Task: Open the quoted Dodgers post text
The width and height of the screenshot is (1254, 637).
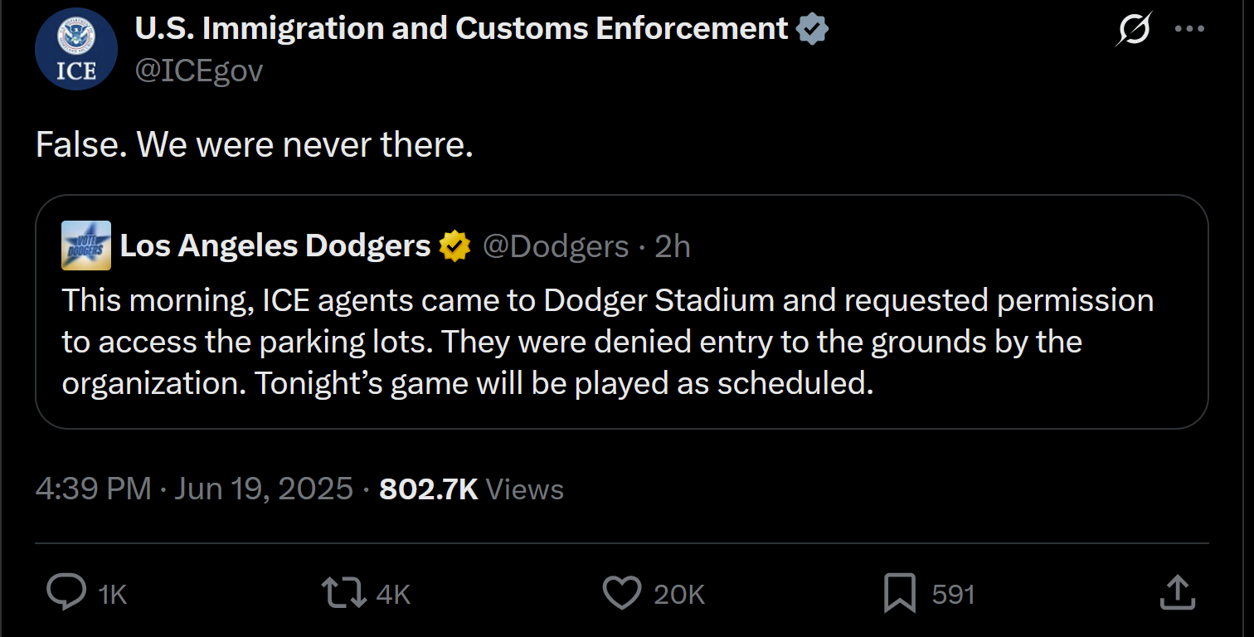Action: 608,342
